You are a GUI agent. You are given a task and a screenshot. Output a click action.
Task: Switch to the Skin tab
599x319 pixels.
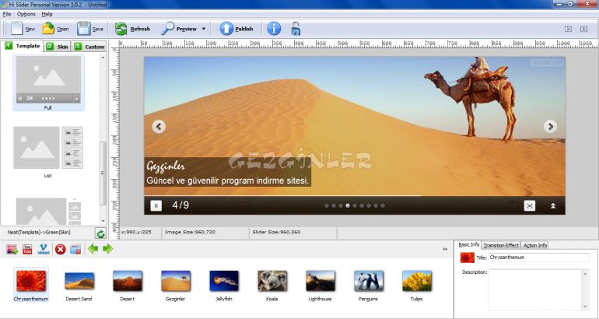point(58,47)
